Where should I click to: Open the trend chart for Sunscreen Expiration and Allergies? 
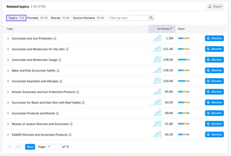(x=156, y=81)
